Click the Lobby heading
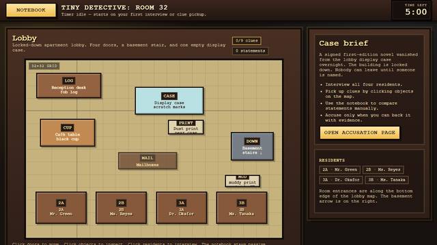Screen dimensions: 437x245 click(x=25, y=38)
